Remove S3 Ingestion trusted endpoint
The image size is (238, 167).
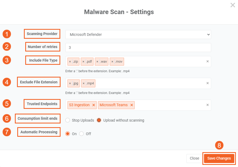click(93, 105)
